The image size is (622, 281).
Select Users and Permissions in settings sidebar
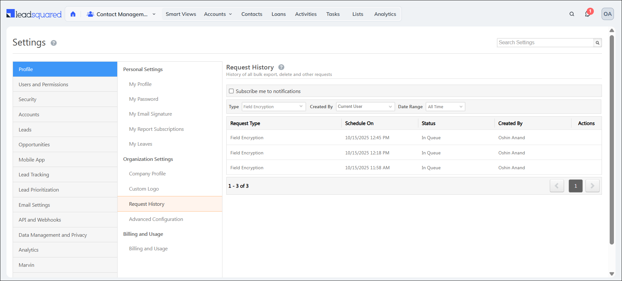click(43, 84)
